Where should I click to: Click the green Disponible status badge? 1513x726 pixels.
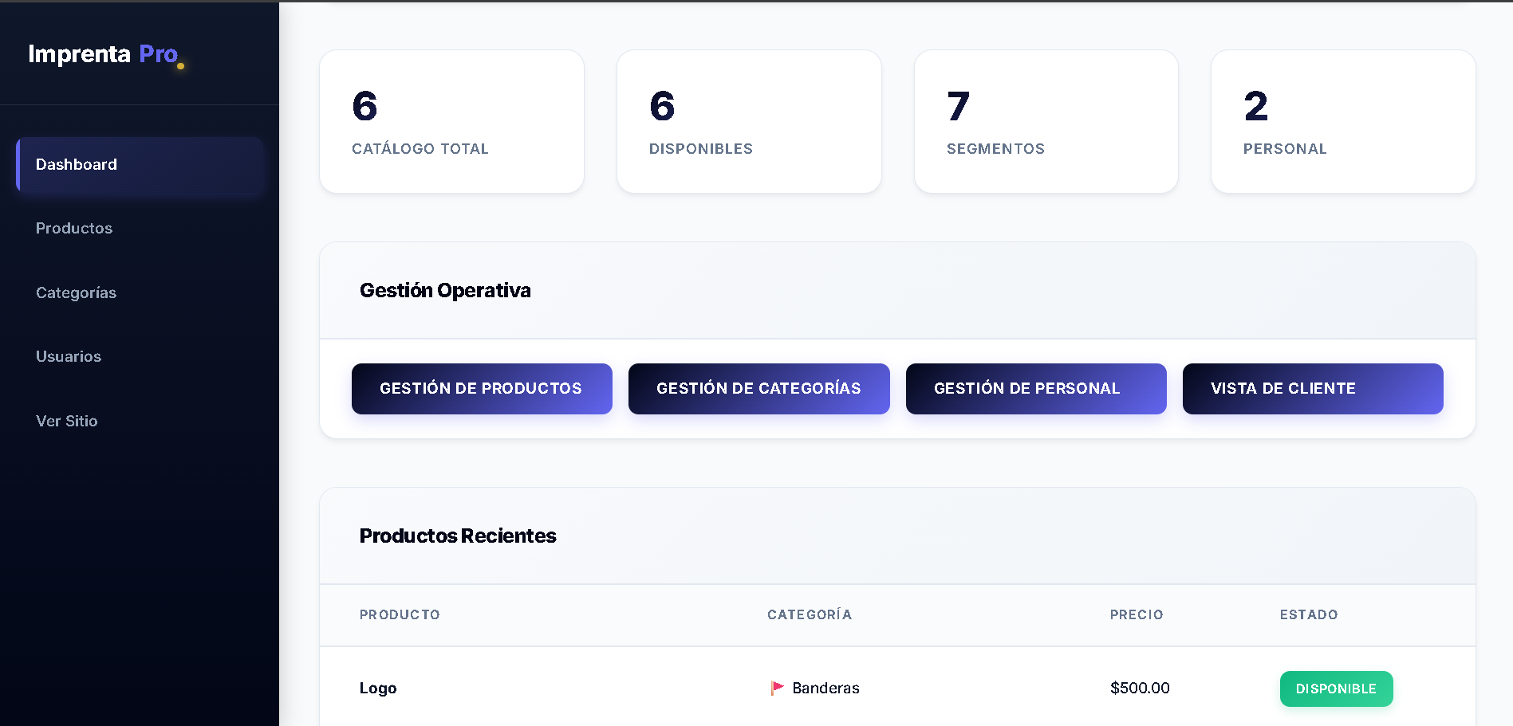tap(1336, 689)
